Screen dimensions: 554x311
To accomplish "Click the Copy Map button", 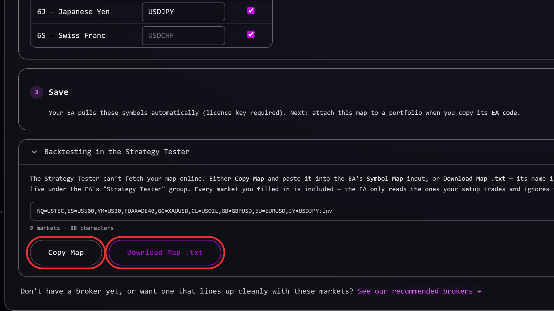I will (66, 253).
